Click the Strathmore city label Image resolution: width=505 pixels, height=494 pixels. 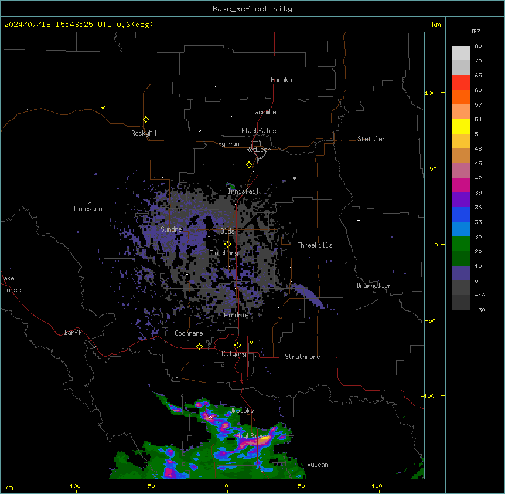pyautogui.click(x=302, y=357)
